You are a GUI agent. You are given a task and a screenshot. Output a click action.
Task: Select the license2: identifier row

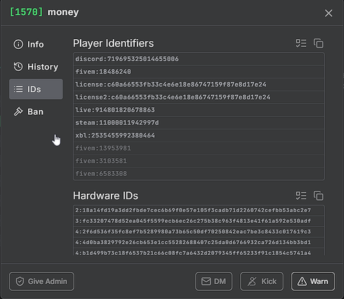pos(199,97)
